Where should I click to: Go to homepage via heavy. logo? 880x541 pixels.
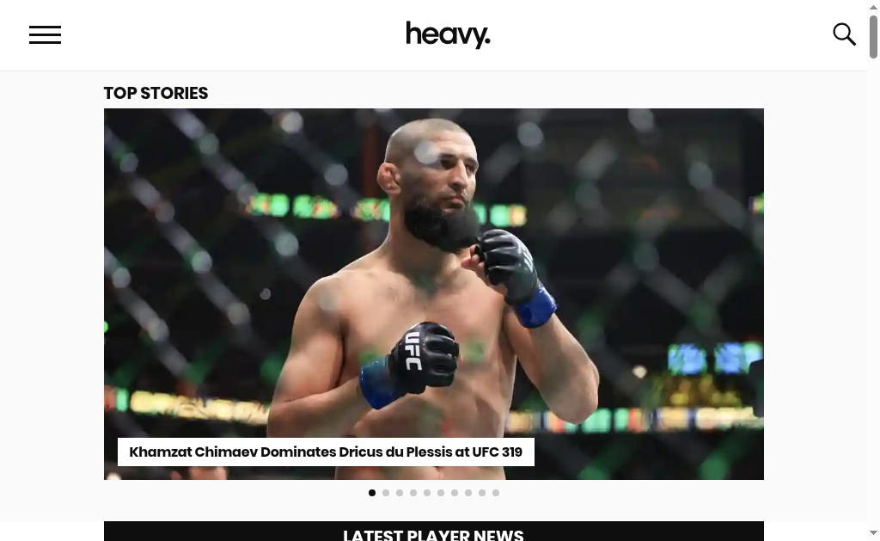tap(448, 34)
